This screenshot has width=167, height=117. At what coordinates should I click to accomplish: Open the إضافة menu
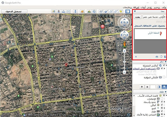[x=136, y=7]
